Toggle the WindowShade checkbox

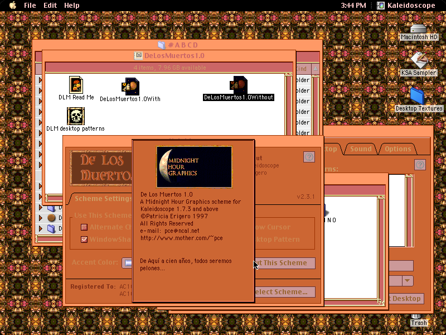pyautogui.click(x=84, y=240)
